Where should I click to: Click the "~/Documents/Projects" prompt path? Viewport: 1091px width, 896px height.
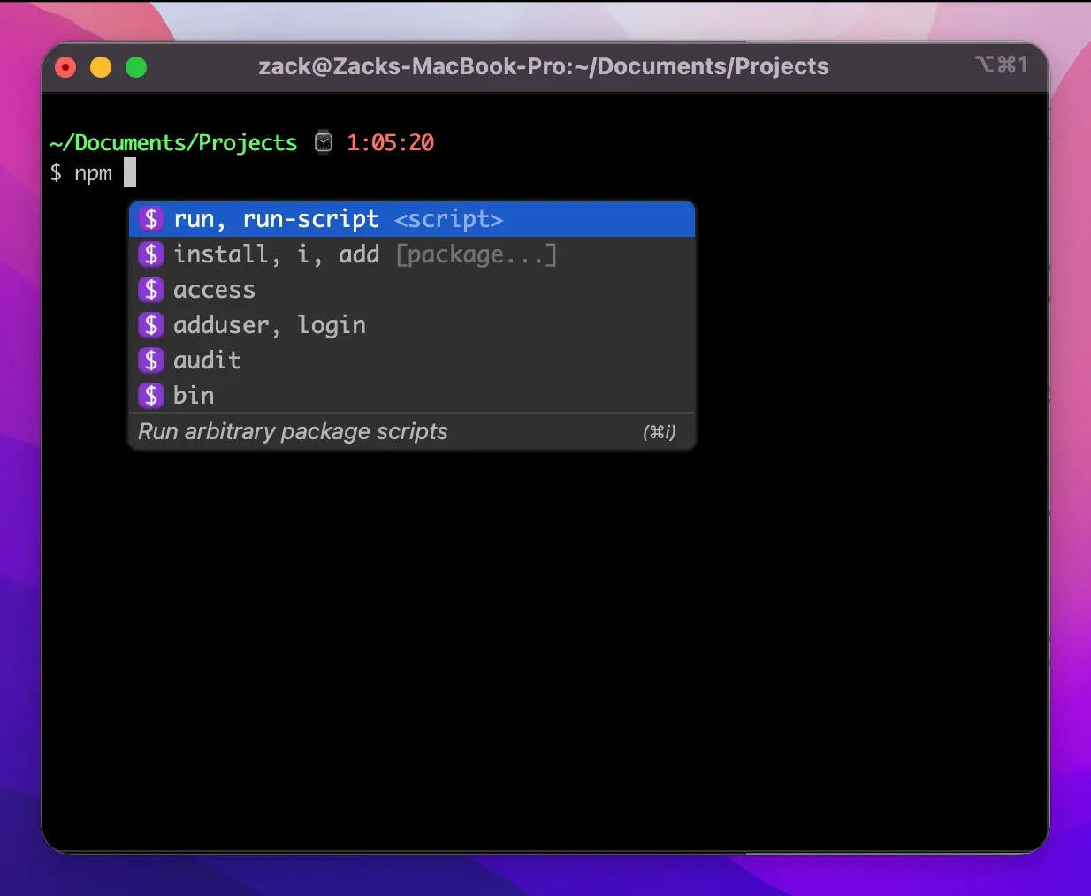[172, 141]
